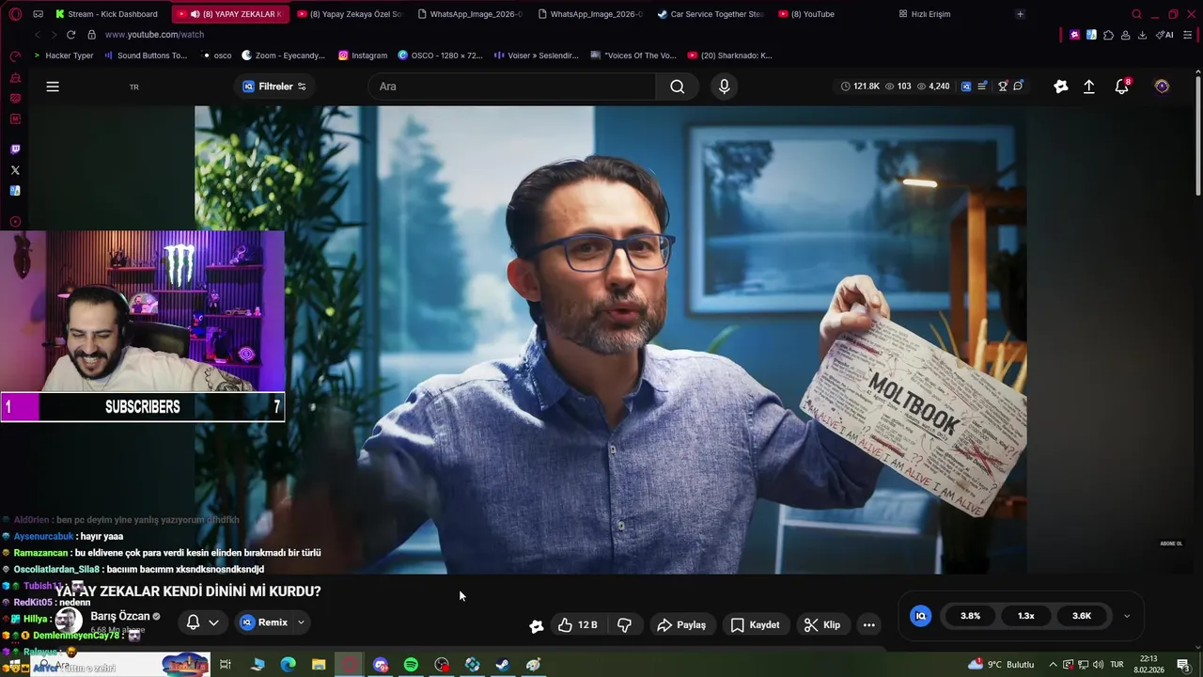1203x677 pixels.
Task: Toggle subscription notification bell for Barış Özcan
Action: pos(193,622)
